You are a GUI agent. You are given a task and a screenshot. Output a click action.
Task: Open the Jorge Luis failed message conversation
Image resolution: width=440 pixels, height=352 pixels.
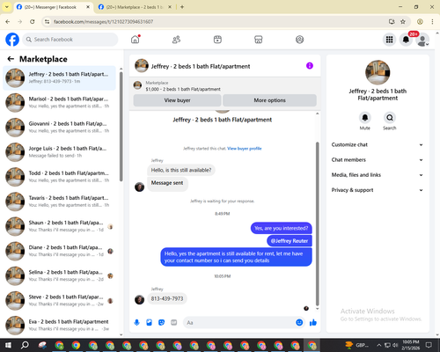(60, 152)
